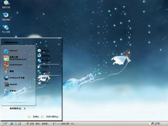
Task: Click the taskbar clock
Action: [x=164, y=124]
